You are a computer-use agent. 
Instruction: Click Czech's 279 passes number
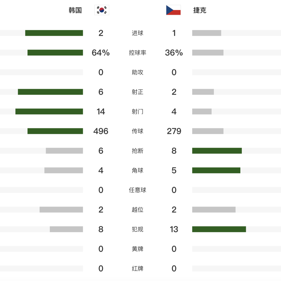pos(174,131)
